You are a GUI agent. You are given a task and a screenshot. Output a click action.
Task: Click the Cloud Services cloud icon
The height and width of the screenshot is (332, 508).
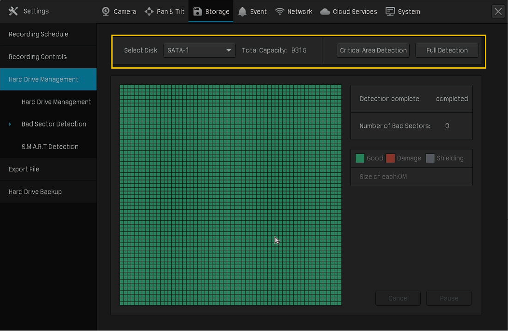(x=325, y=12)
